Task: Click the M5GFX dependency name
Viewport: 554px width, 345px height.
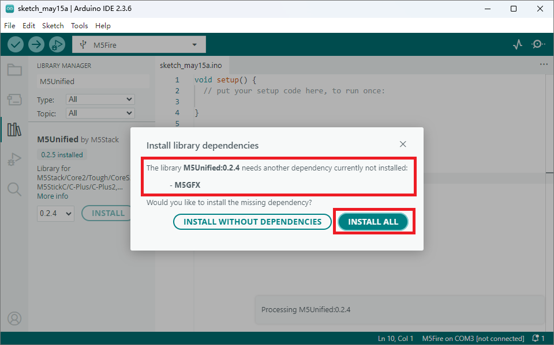Action: point(187,185)
